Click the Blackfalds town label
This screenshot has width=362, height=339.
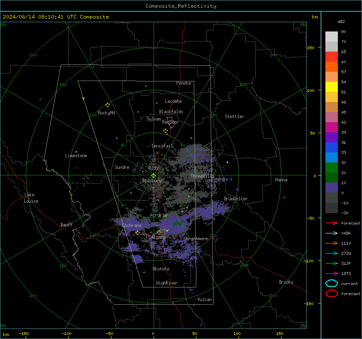pos(171,112)
